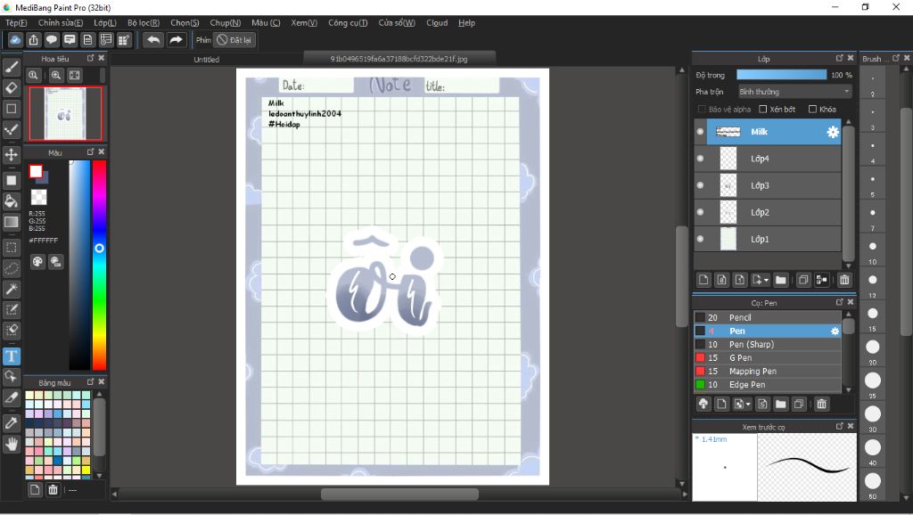Select the Edge Pen brush
913x515 pixels.
click(x=768, y=385)
